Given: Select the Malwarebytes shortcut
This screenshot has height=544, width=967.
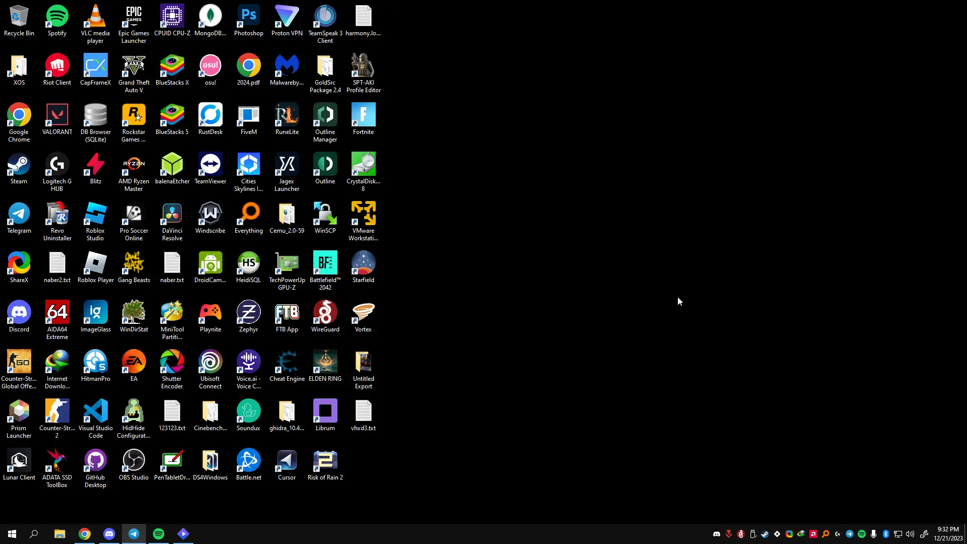Looking at the screenshot, I should tap(287, 71).
